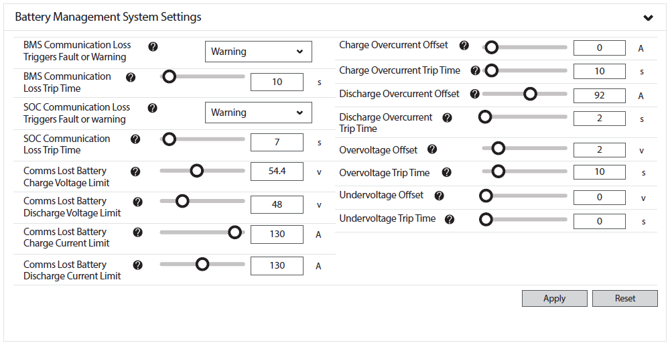Image resolution: width=670 pixels, height=345 pixels.
Task: Collapse the Battery Management System Settings panel
Action: tap(648, 17)
